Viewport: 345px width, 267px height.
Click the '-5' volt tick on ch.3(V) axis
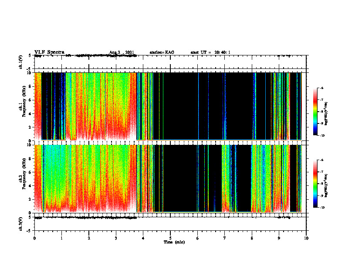coord(29,231)
